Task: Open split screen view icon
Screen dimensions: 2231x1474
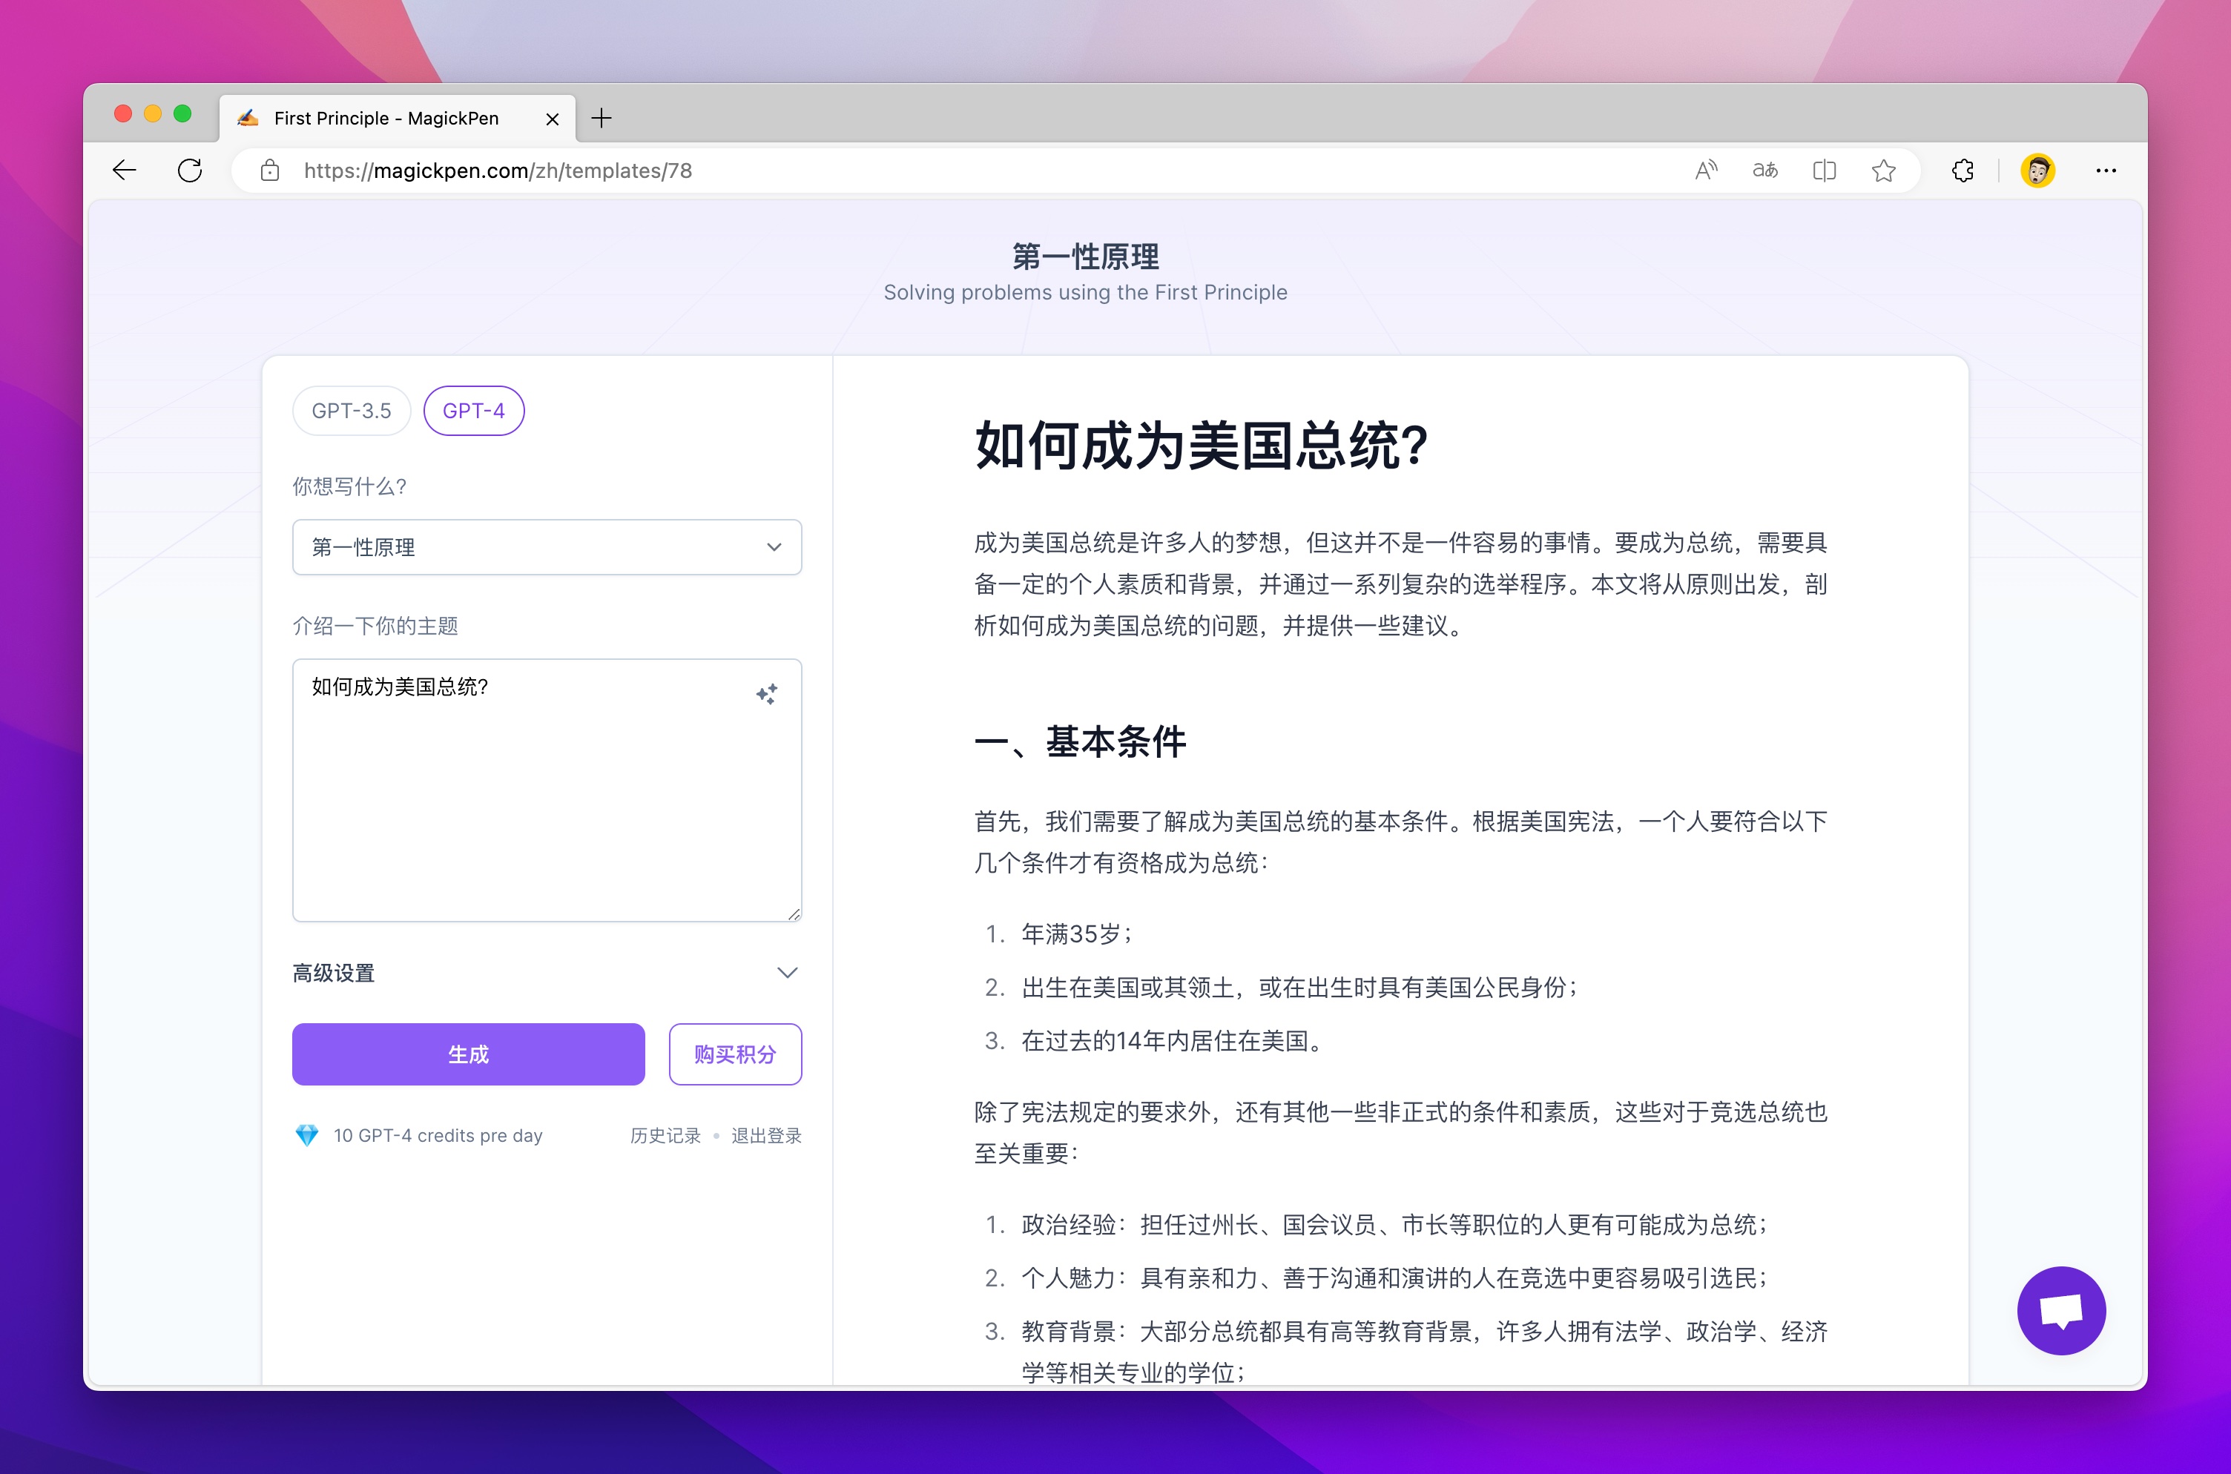Action: (x=1824, y=170)
